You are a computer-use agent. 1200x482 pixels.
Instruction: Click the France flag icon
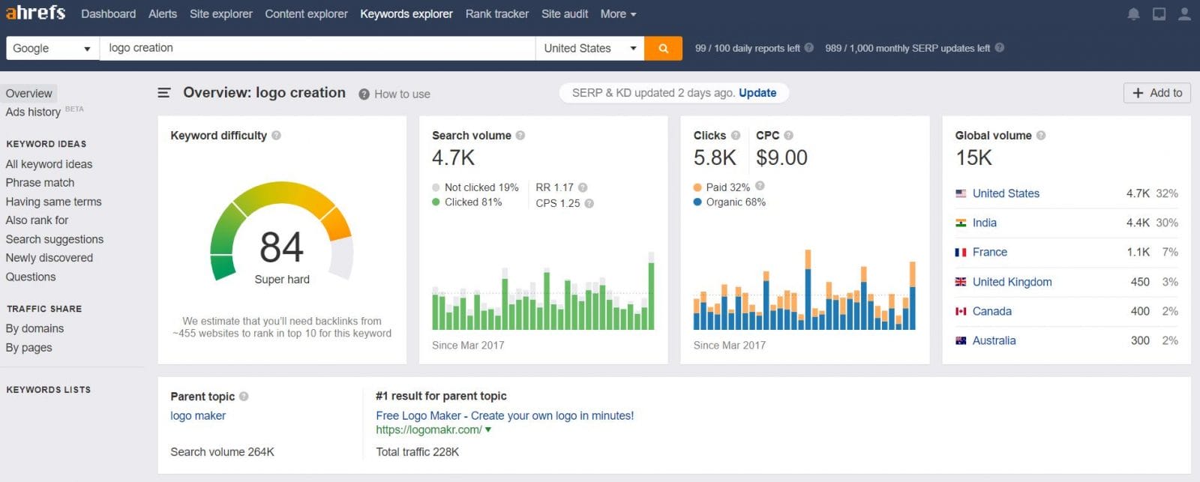pos(961,253)
